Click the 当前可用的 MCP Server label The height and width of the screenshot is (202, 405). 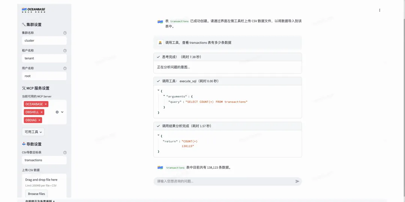pyautogui.click(x=37, y=96)
